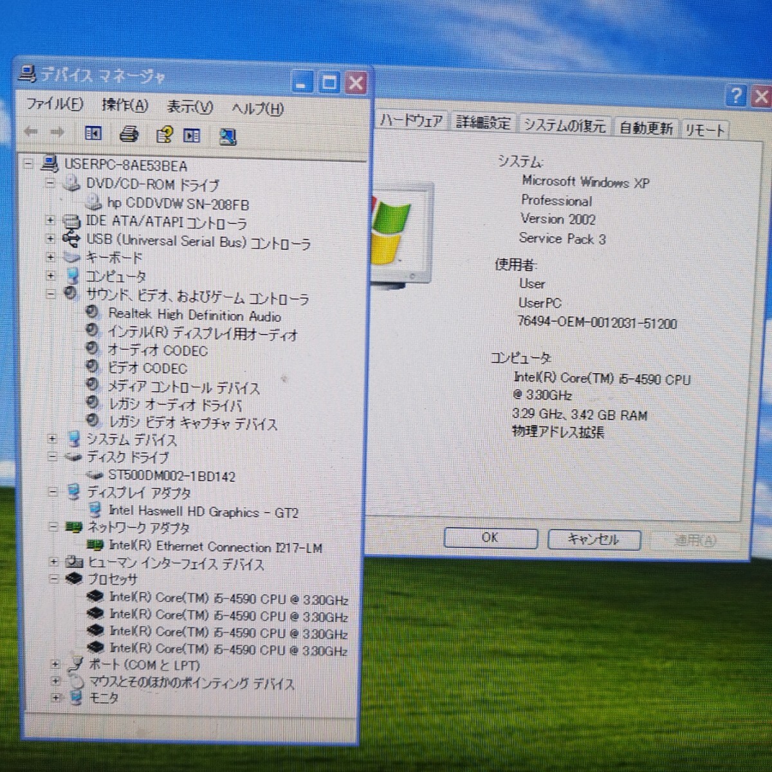
Task: Select the Realtek High Definition Audio device icon
Action: (93, 313)
